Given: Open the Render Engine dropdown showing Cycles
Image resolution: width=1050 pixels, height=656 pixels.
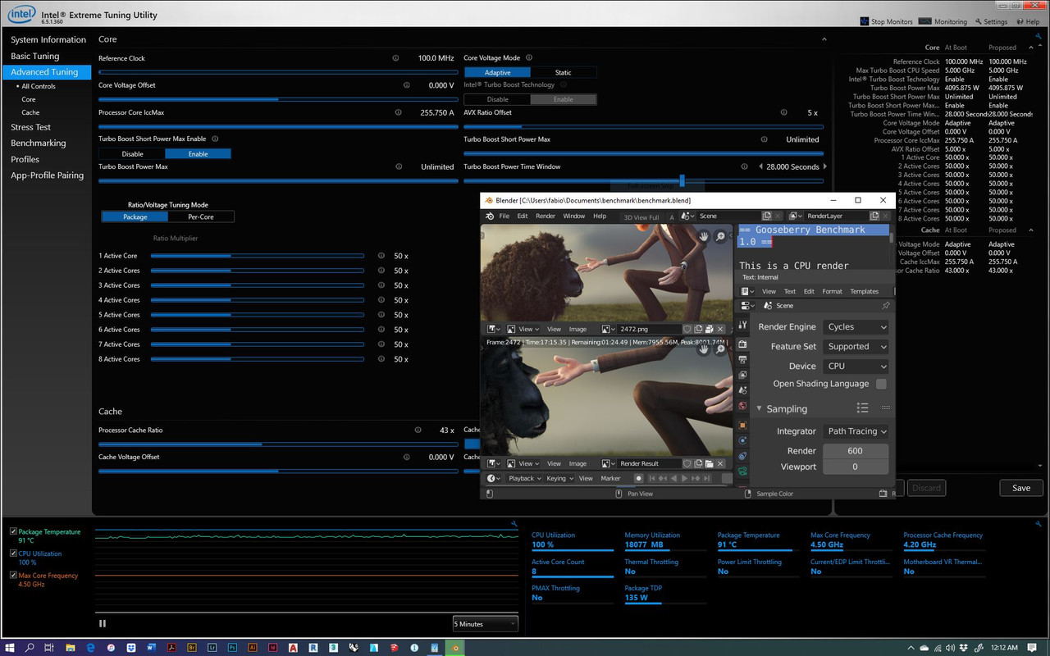Looking at the screenshot, I should (x=856, y=326).
